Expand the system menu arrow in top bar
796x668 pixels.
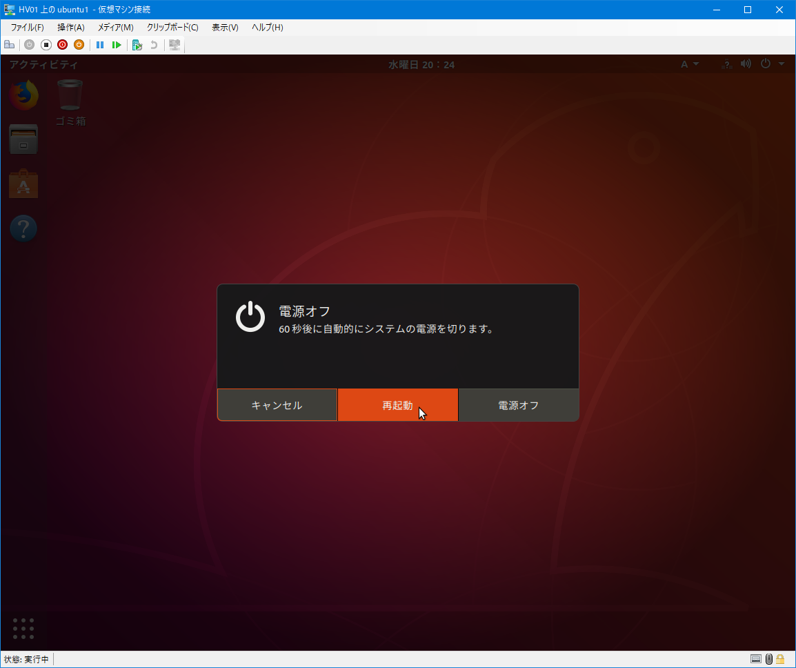click(782, 64)
